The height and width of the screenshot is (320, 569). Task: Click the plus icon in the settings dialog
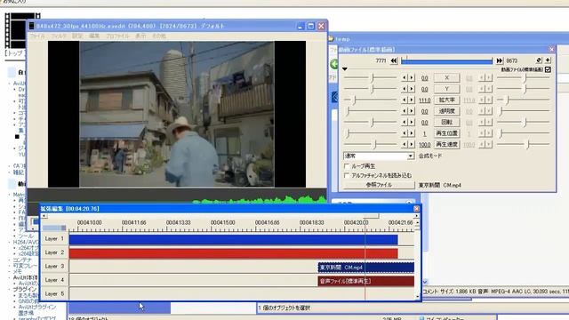click(548, 60)
